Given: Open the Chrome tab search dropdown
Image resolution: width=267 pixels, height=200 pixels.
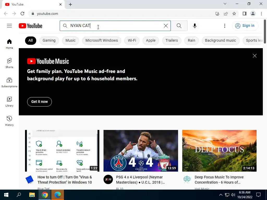Looking at the screenshot, I should point(225,4).
